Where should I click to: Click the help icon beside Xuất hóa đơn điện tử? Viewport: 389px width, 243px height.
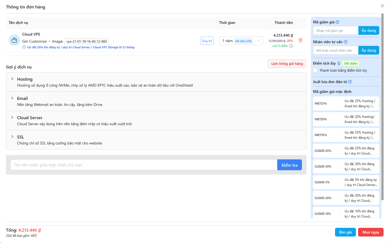(350, 82)
